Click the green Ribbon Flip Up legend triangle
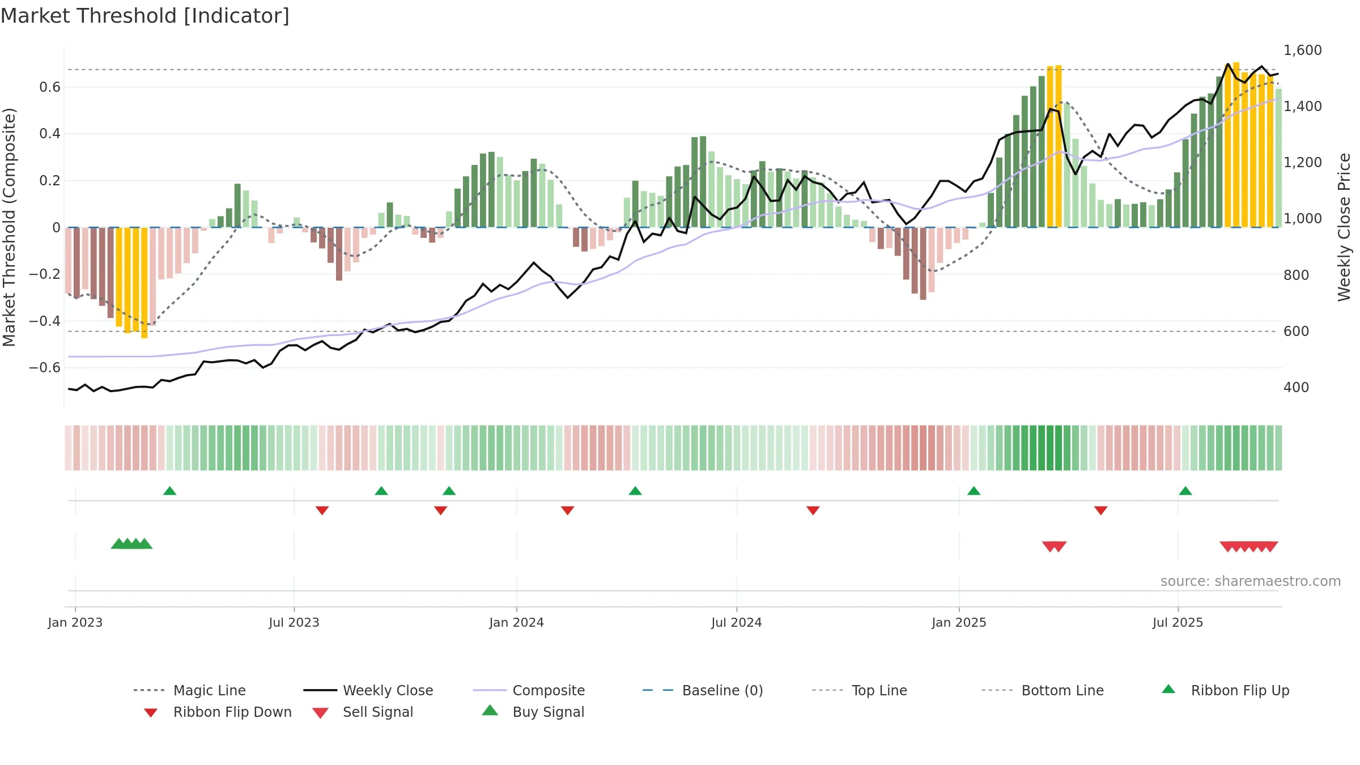Image resolution: width=1360 pixels, height=765 pixels. point(1168,689)
